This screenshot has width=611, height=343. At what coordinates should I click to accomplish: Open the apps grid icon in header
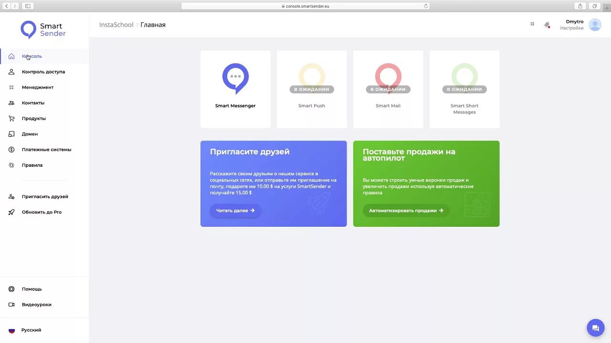point(532,24)
